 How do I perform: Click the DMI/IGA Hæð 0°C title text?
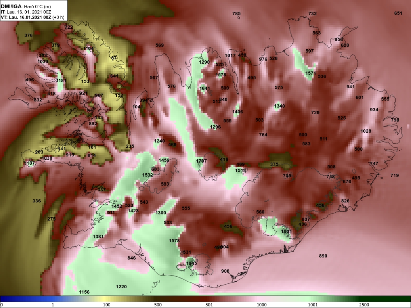[x=25, y=7]
